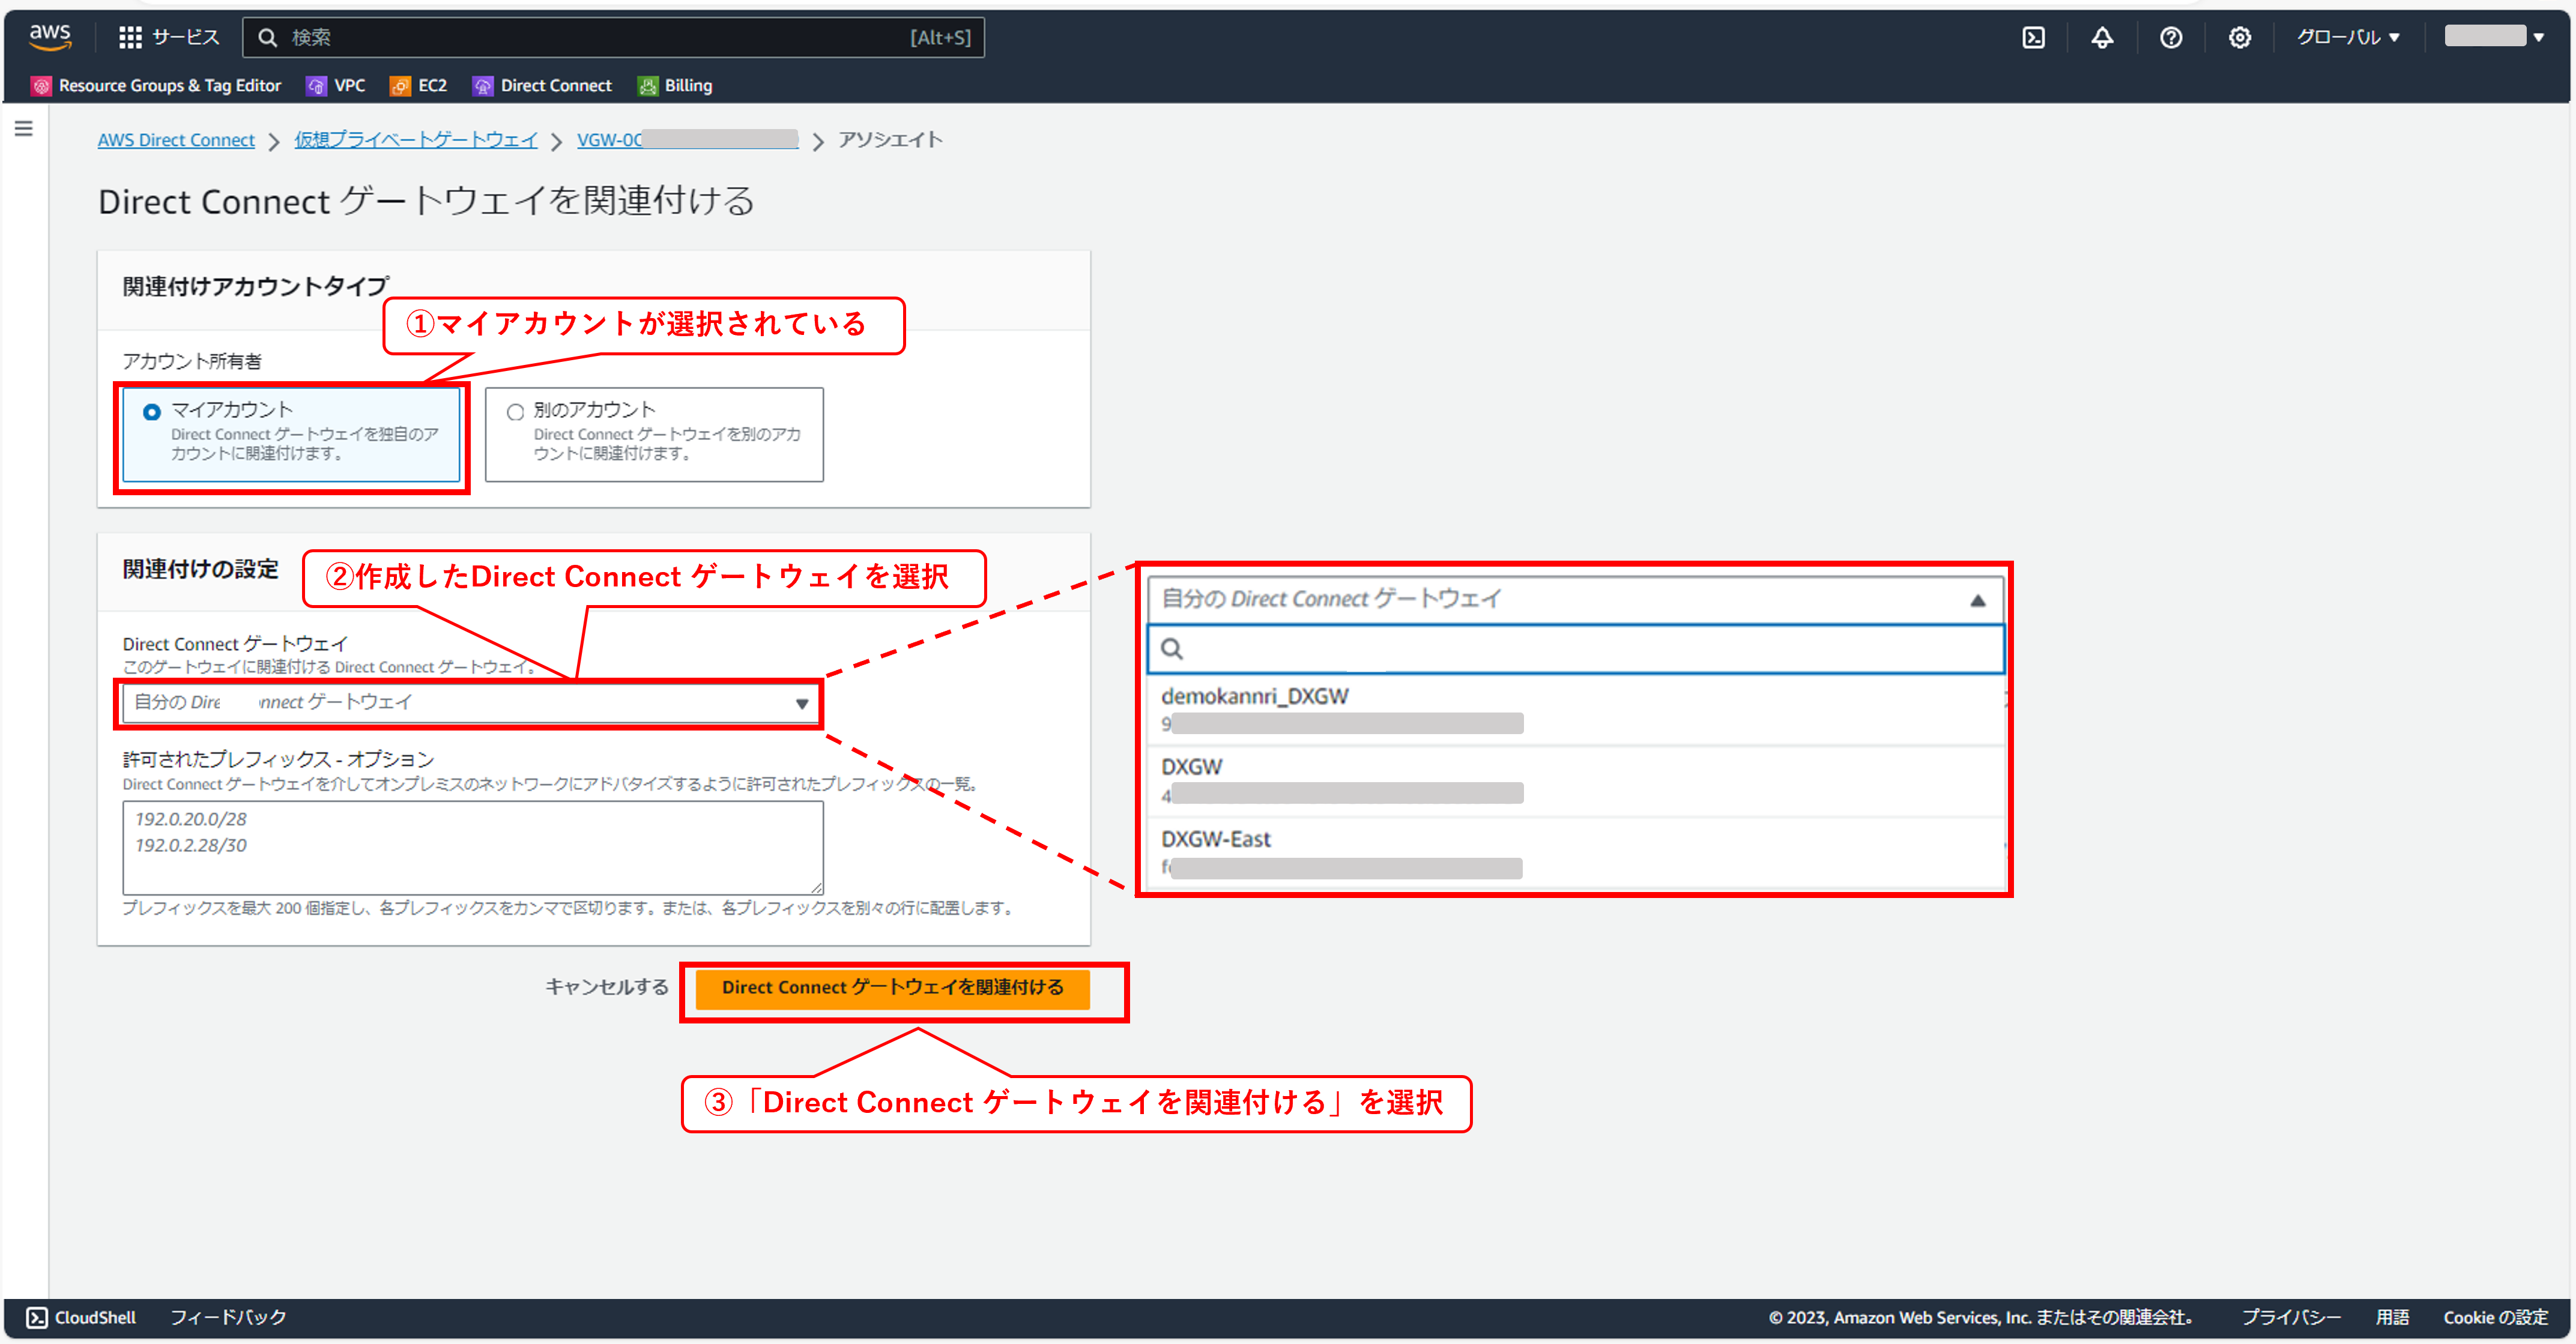2576x1344 pixels.
Task: Click フィードバック in the bottom bar
Action: coord(228,1317)
